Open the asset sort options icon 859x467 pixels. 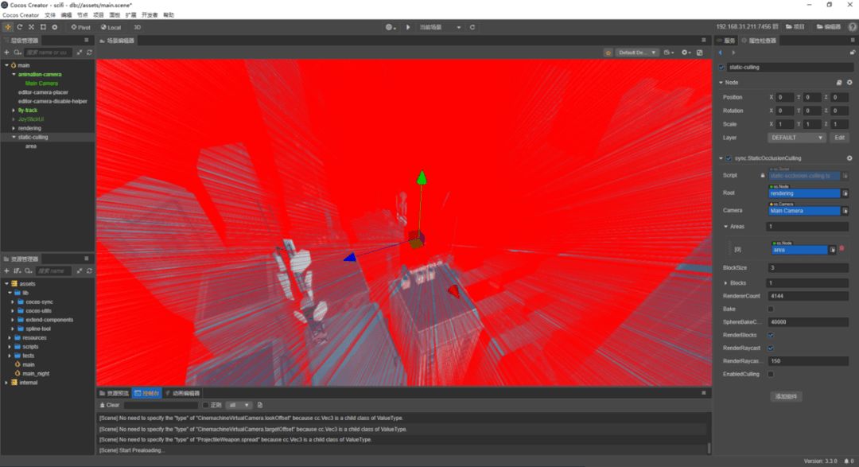[17, 270]
